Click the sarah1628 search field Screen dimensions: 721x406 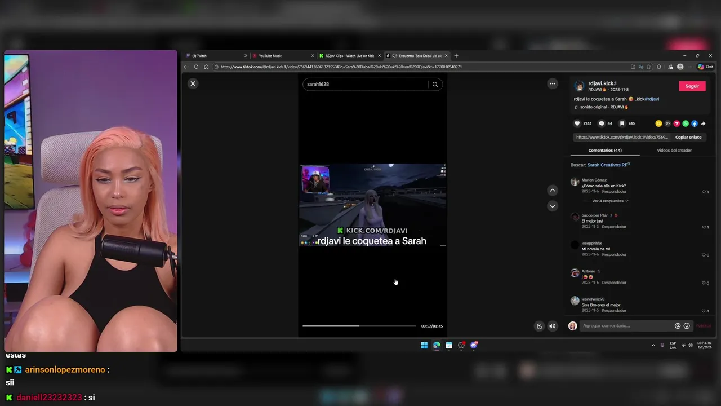point(366,84)
